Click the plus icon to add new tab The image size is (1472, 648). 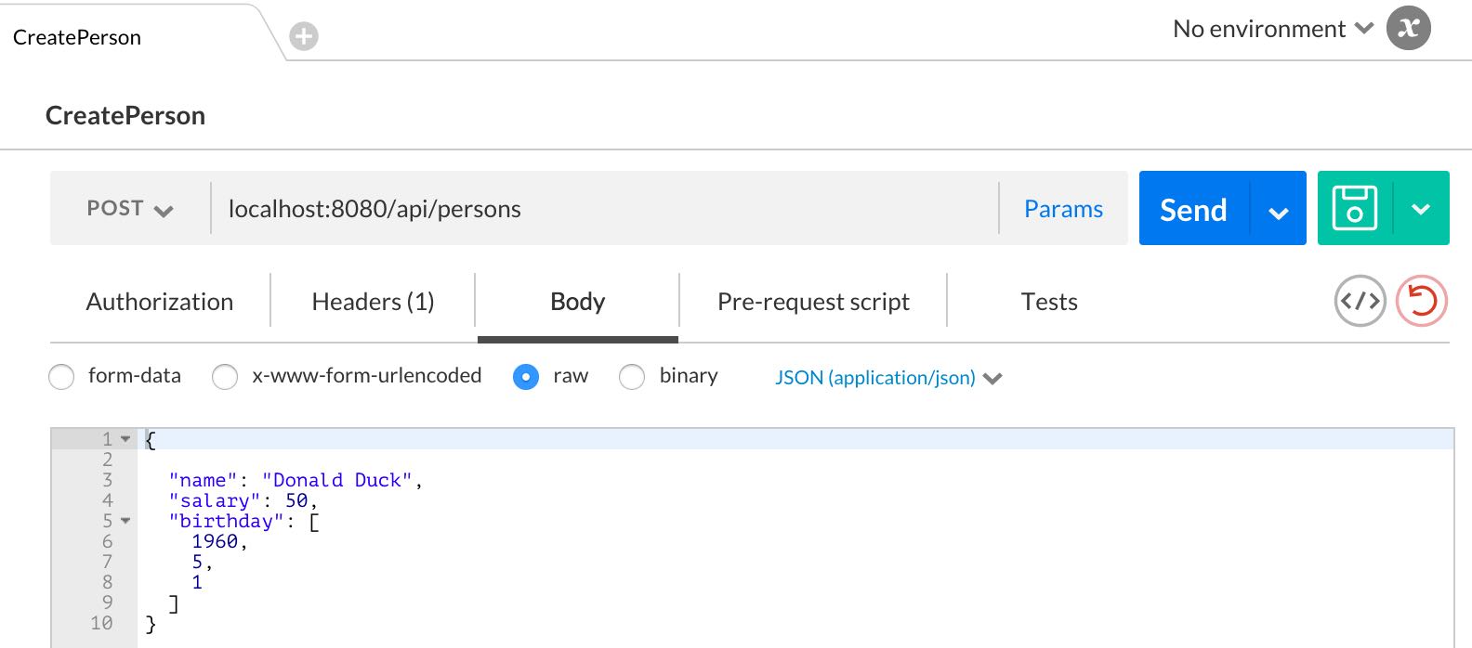pos(304,36)
